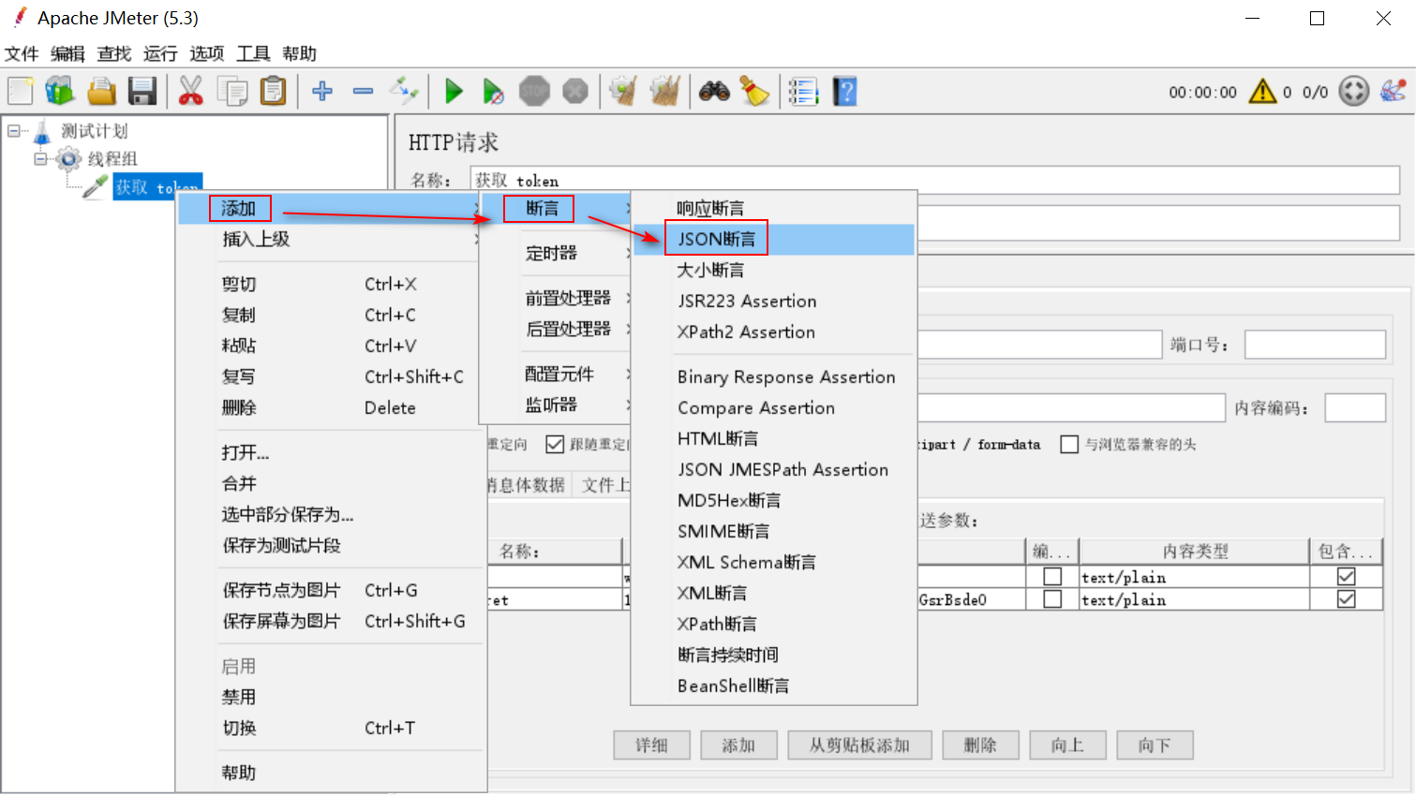This screenshot has width=1416, height=795.
Task: Click the Copy toolbar icon
Action: 232,91
